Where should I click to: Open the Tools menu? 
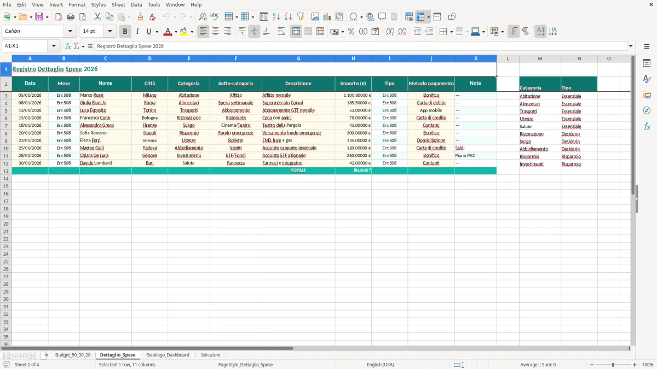(x=154, y=4)
